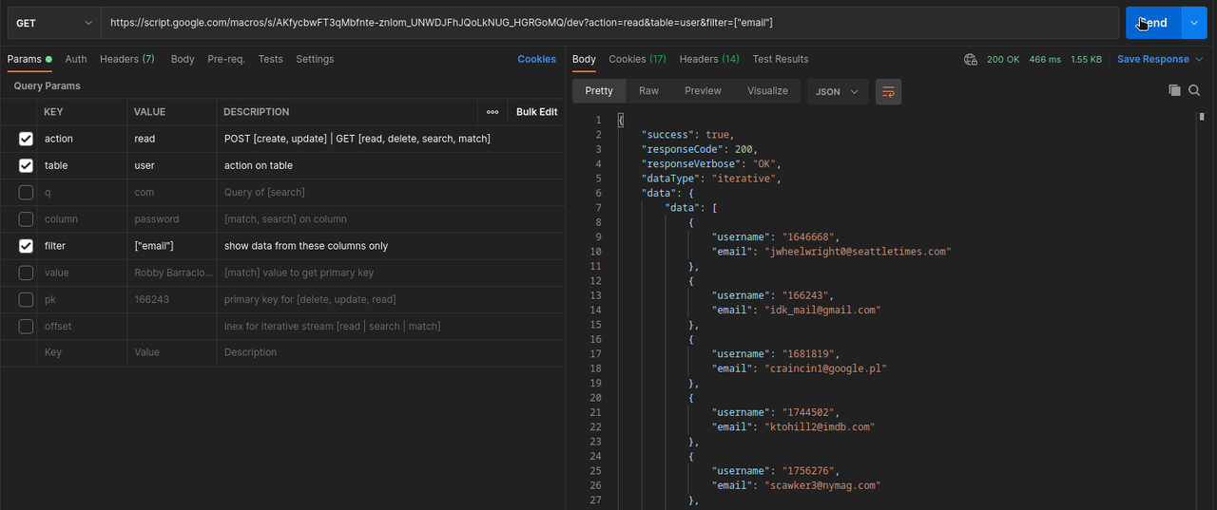Select the Preview view tab
The height and width of the screenshot is (510, 1217).
click(x=703, y=91)
